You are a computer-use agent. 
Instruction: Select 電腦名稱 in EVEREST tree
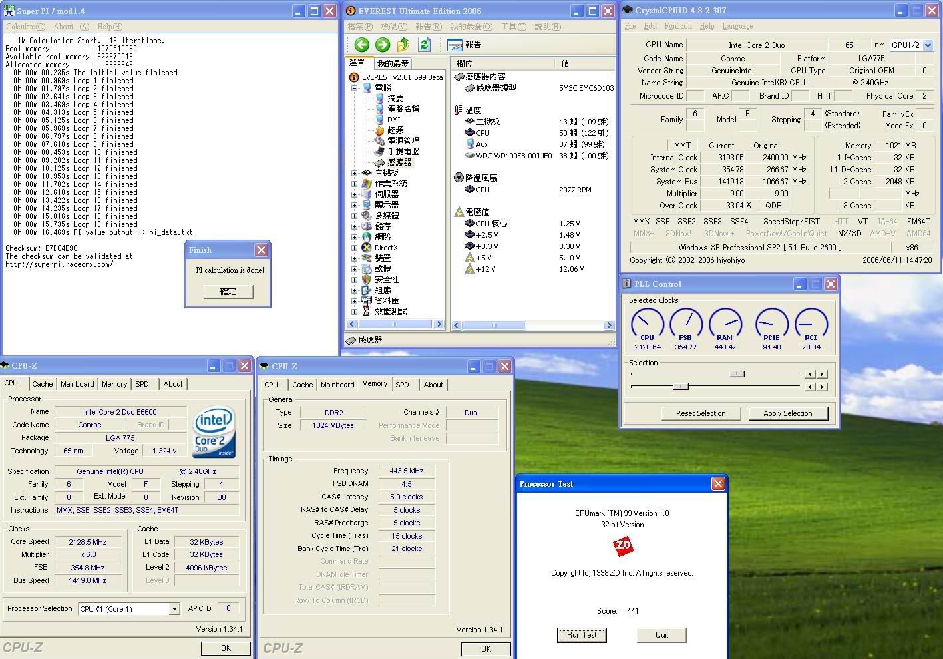pos(403,109)
